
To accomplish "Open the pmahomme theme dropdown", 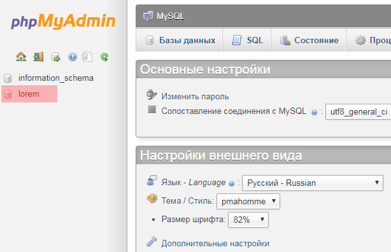I will (x=248, y=201).
